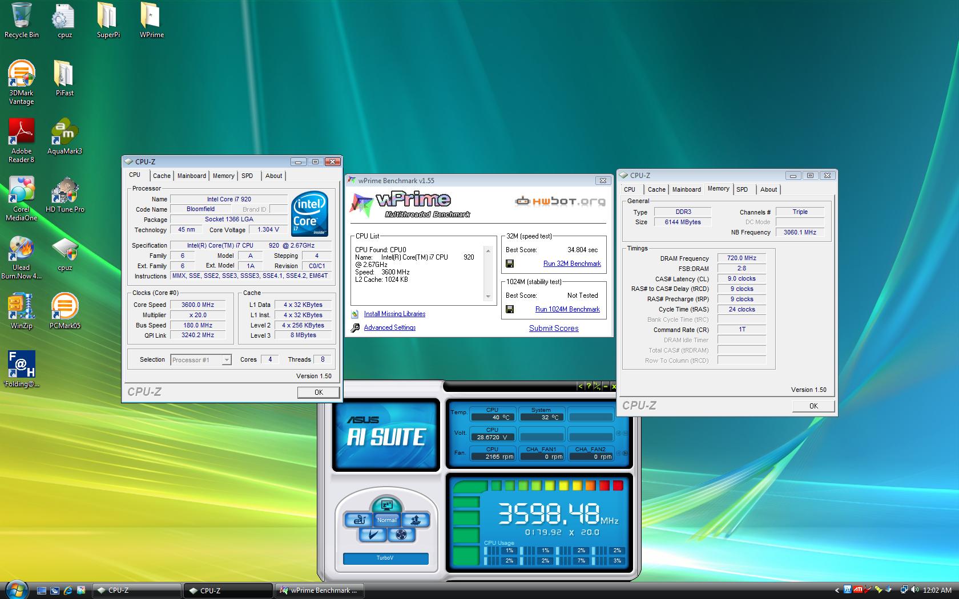
Task: Click the Submit Scores link
Action: [x=554, y=328]
